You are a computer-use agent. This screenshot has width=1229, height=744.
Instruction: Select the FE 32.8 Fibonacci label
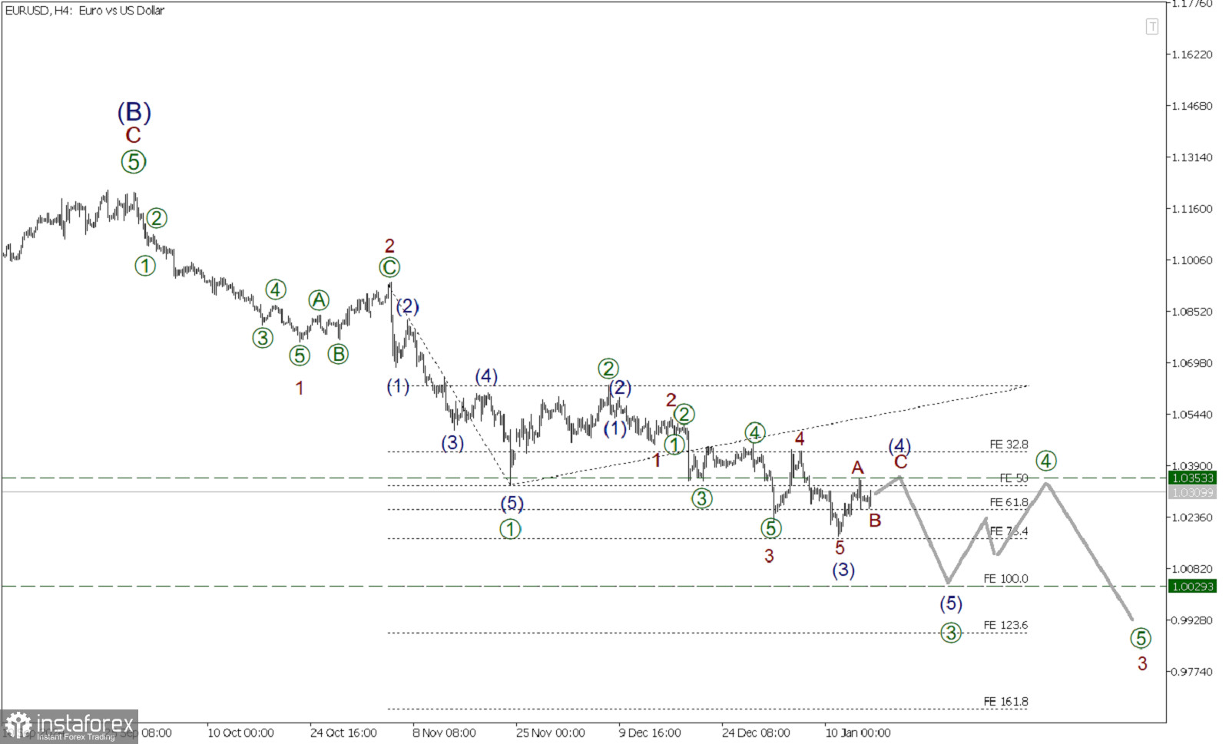[x=1008, y=445]
